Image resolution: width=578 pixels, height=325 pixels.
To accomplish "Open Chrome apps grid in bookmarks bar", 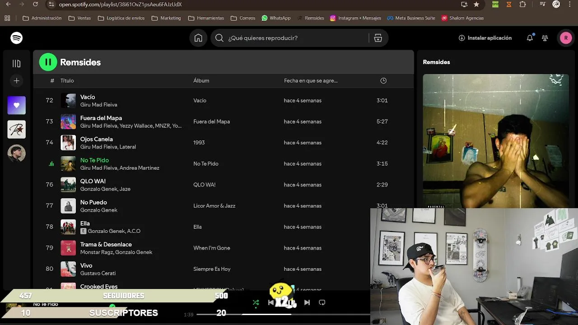I will tap(7, 18).
